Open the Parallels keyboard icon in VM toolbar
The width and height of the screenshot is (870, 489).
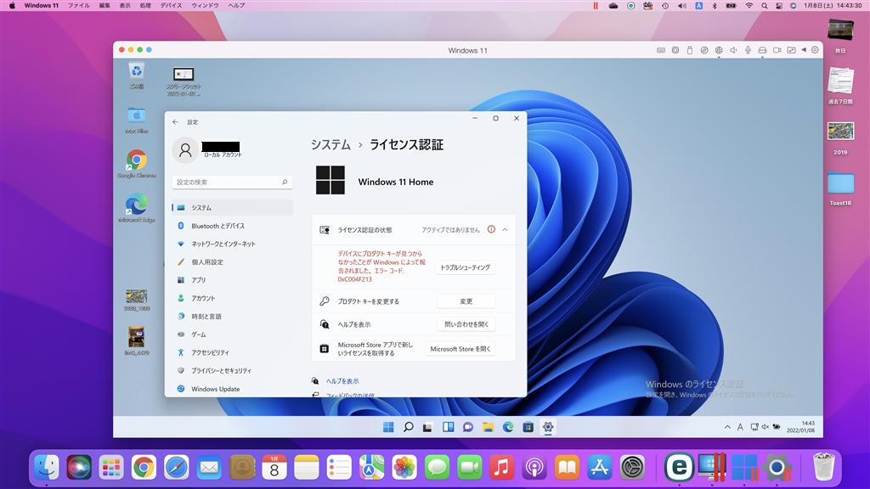click(661, 50)
